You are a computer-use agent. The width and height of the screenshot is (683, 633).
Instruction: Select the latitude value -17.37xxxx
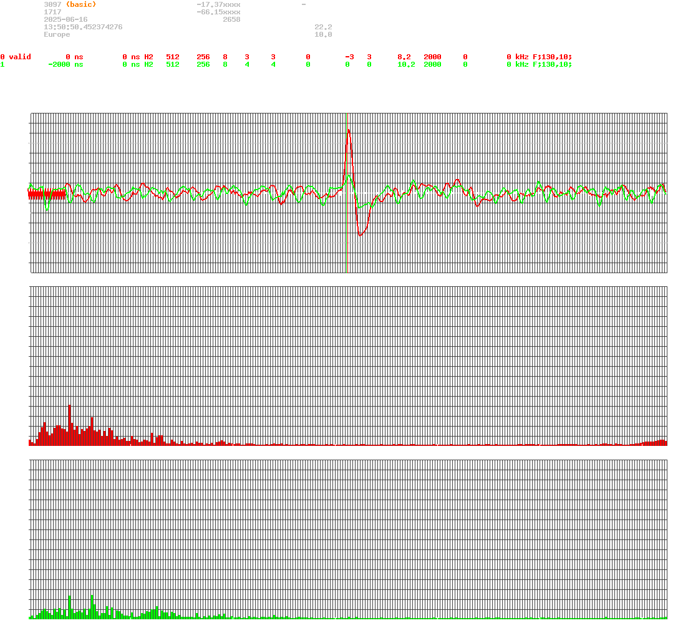219,4
